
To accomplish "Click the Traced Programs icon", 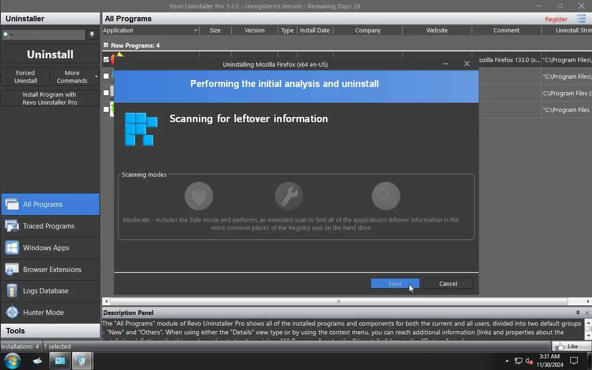I will click(x=12, y=226).
